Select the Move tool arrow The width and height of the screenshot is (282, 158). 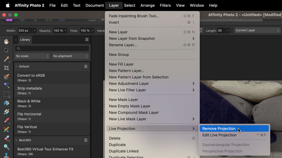pos(6,50)
